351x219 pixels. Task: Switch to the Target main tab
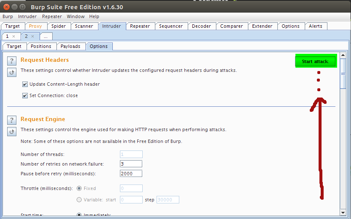(x=13, y=26)
